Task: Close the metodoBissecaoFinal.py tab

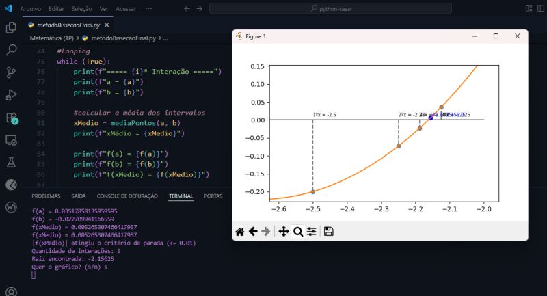Action: 107,25
